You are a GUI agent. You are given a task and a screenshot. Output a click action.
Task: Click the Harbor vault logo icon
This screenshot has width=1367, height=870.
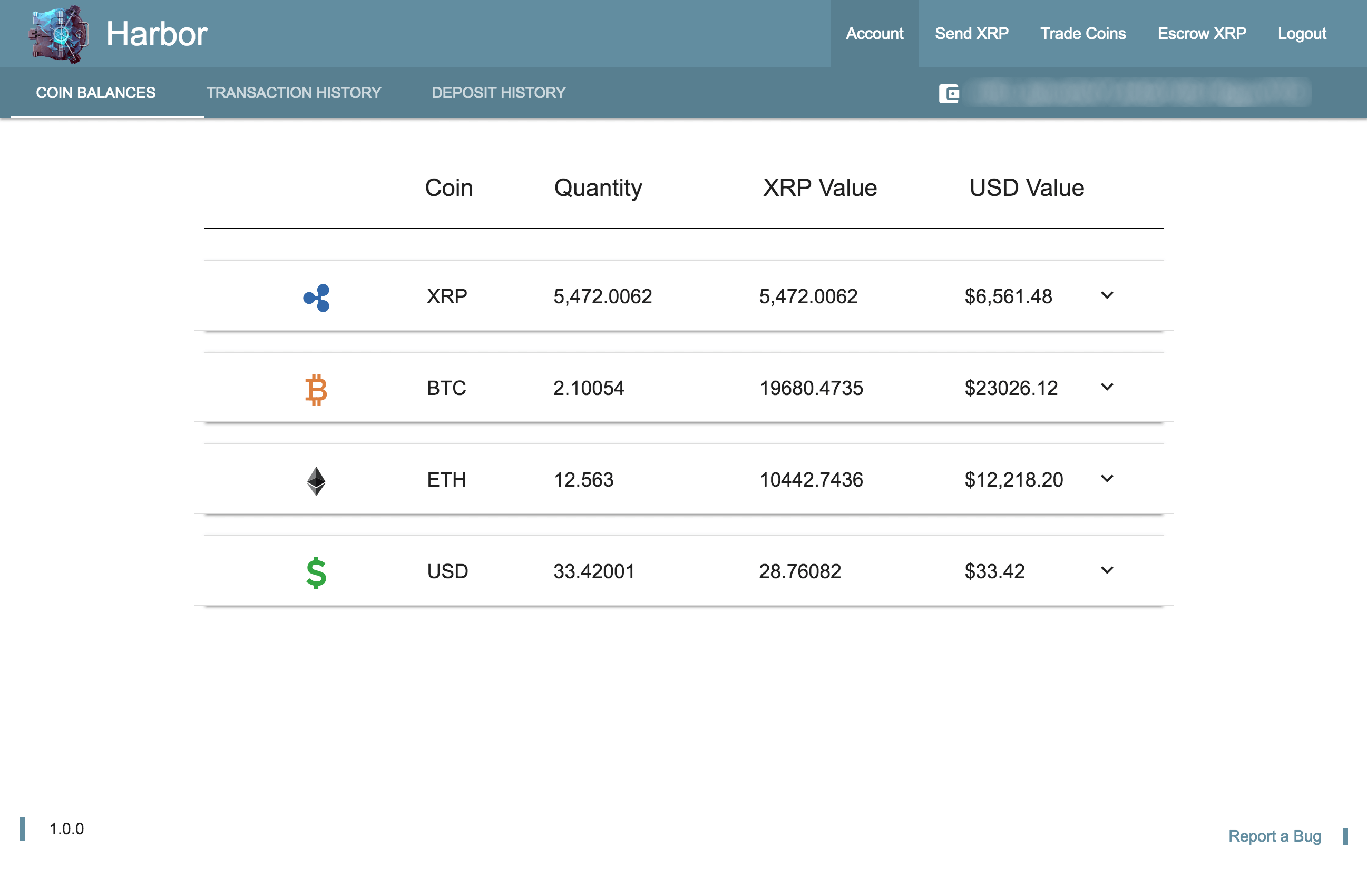click(59, 34)
